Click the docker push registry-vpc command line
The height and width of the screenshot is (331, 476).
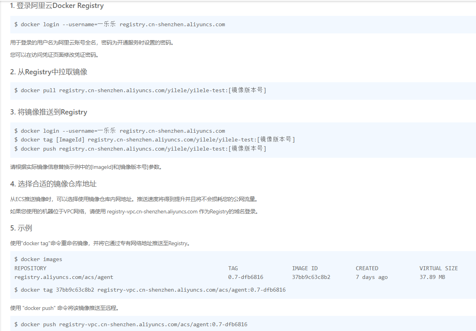tap(131, 324)
